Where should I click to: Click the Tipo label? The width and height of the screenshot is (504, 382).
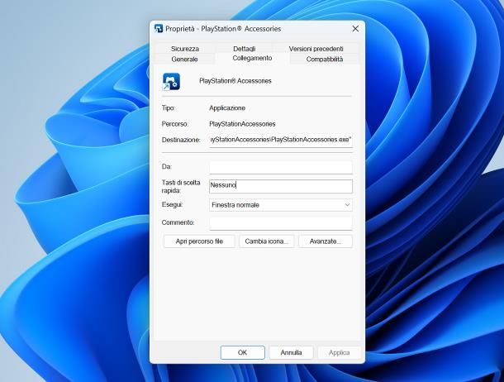(169, 108)
